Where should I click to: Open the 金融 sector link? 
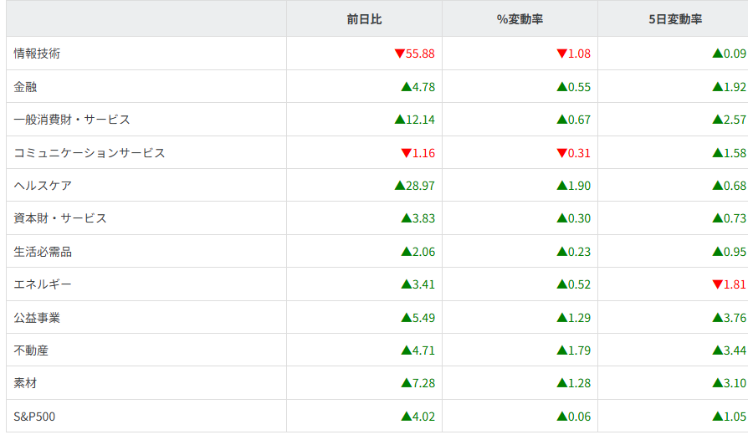click(25, 86)
